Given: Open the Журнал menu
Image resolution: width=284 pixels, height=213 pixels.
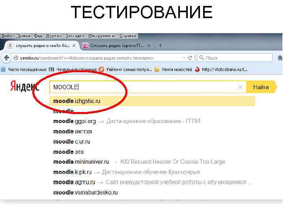Looking at the screenshot, I should [x=53, y=35].
